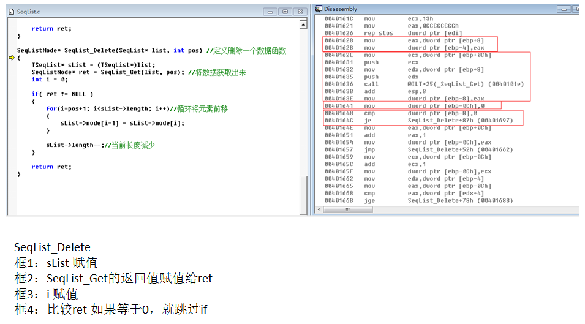Click disassembly row 0040163E mov [ebp-8],eax

pyautogui.click(x=404, y=99)
